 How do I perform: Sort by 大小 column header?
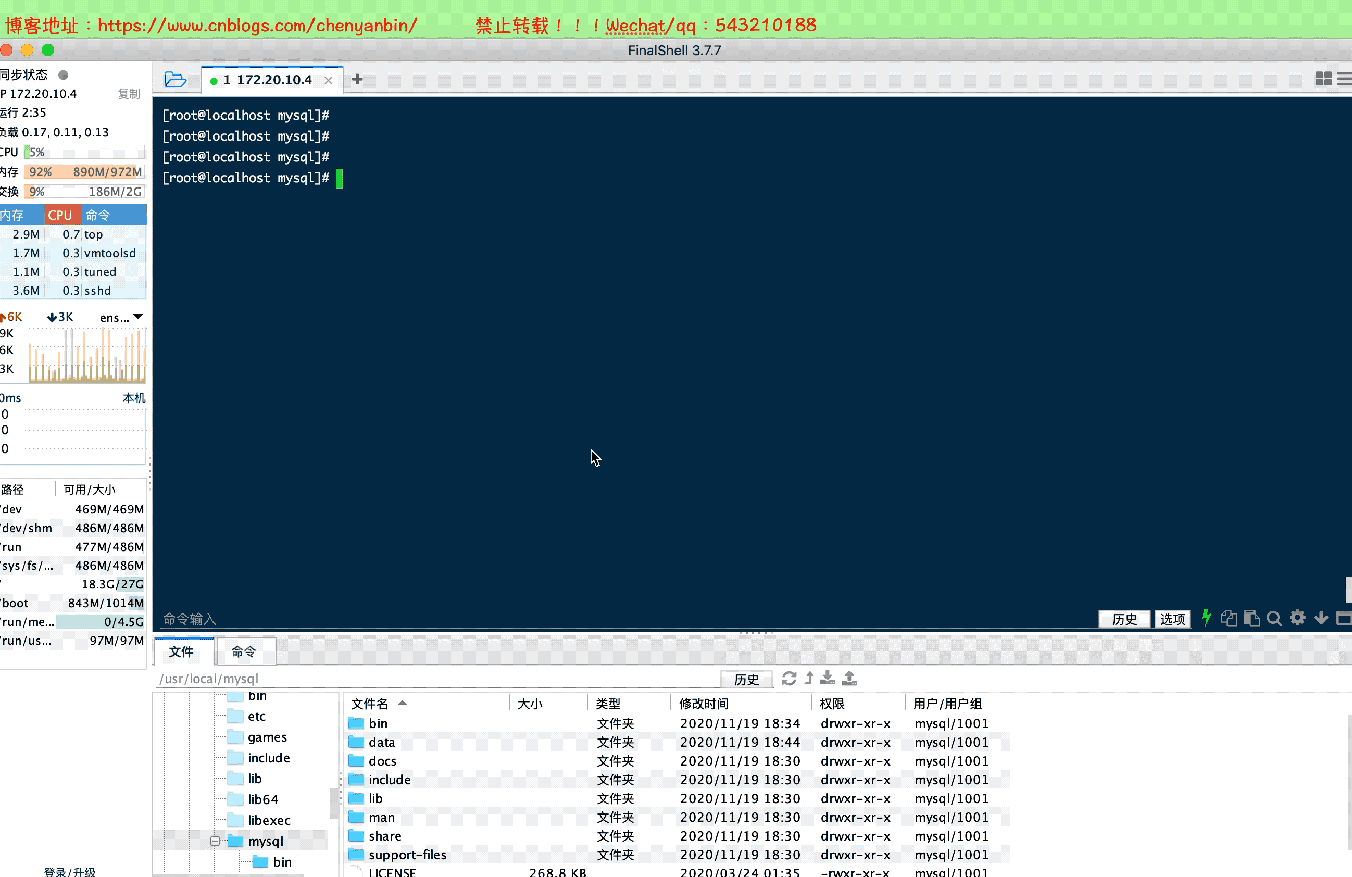point(548,703)
